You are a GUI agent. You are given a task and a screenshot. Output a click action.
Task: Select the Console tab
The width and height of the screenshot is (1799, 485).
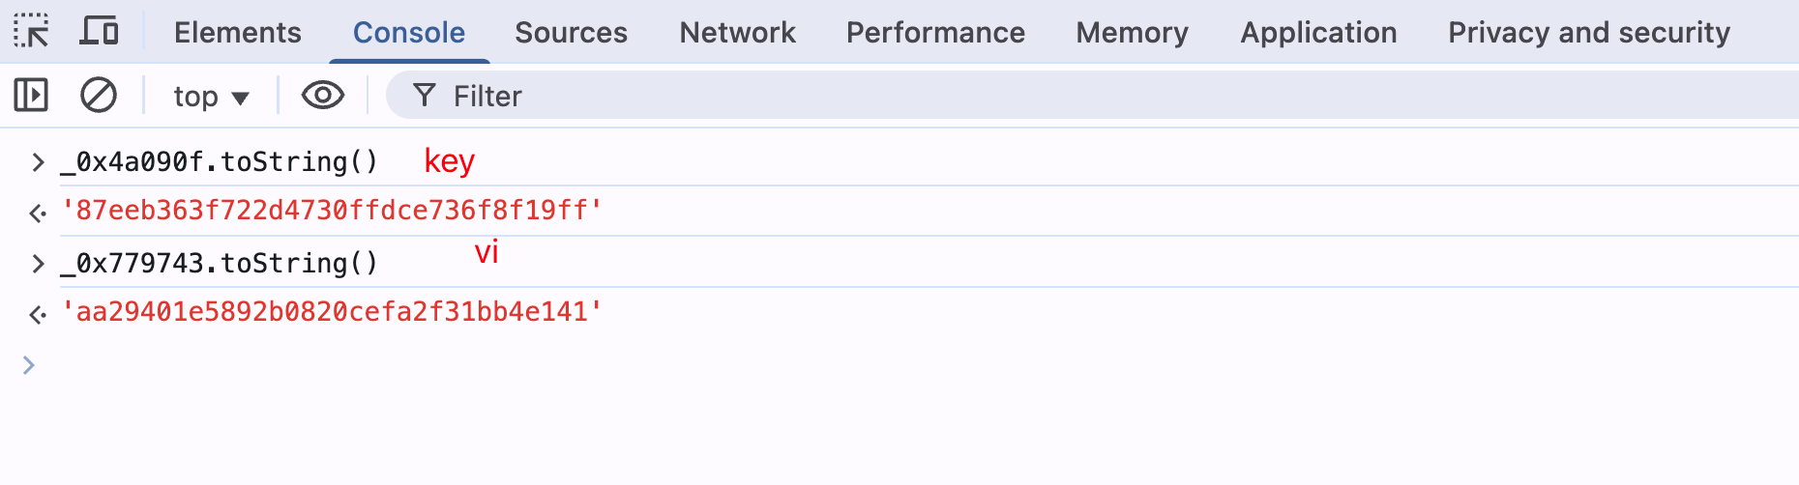click(x=409, y=32)
